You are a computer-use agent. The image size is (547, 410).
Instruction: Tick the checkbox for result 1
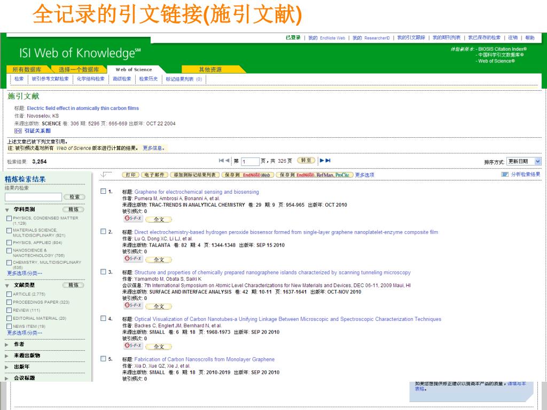tap(103, 191)
